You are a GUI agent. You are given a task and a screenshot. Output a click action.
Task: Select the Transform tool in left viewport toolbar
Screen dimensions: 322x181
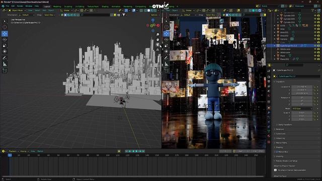(x=5, y=51)
